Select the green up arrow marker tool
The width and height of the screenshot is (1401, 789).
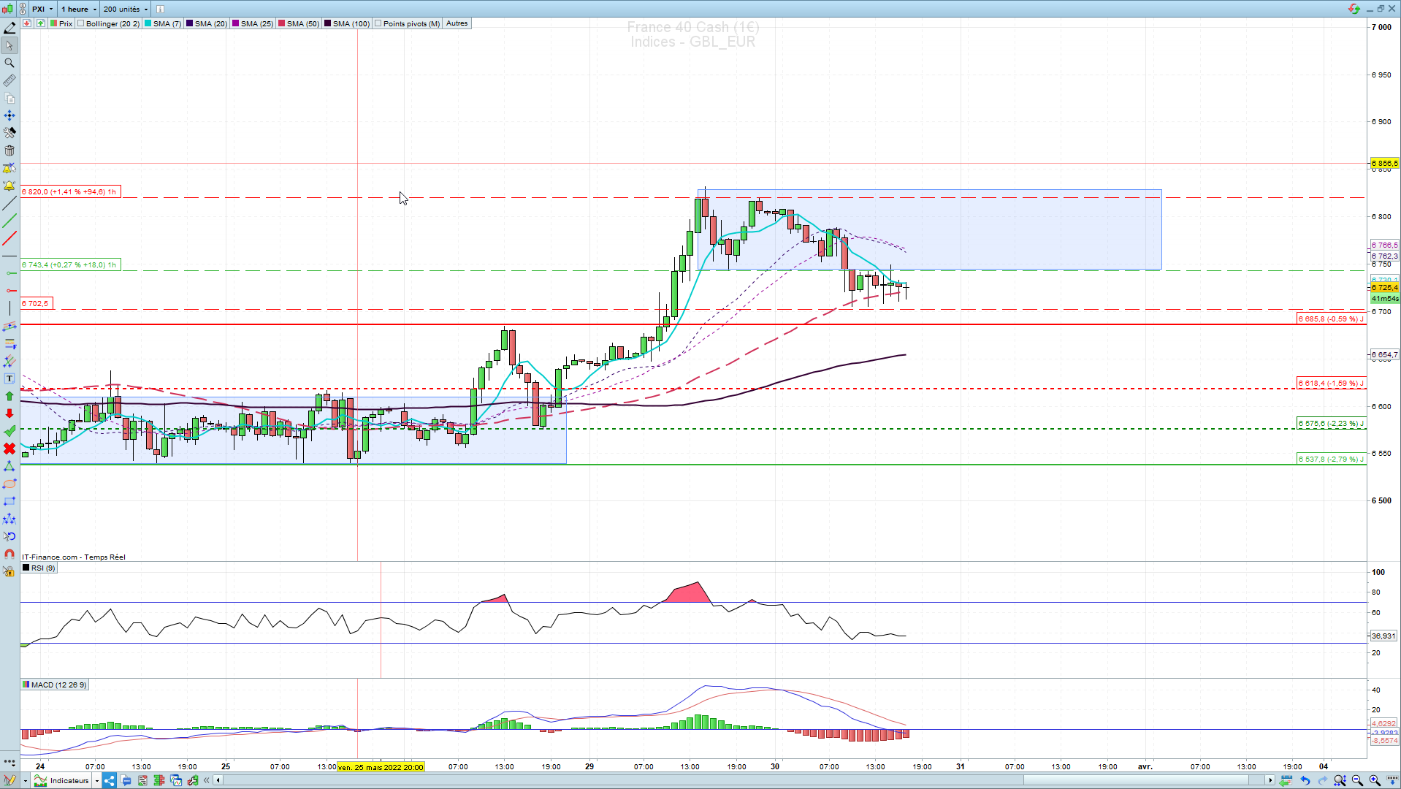tap(9, 396)
